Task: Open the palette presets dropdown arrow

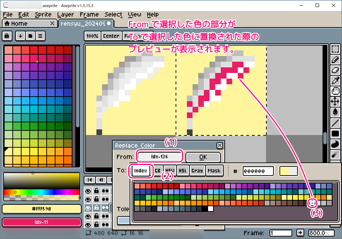Action: 20,36
